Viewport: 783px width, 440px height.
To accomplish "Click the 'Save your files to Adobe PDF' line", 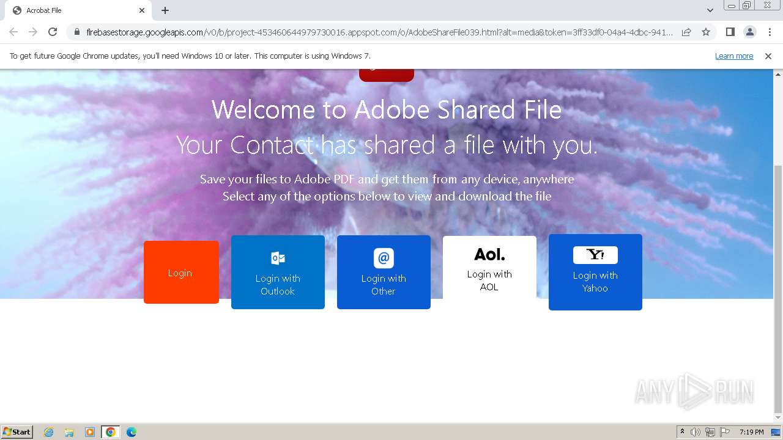I will [387, 179].
